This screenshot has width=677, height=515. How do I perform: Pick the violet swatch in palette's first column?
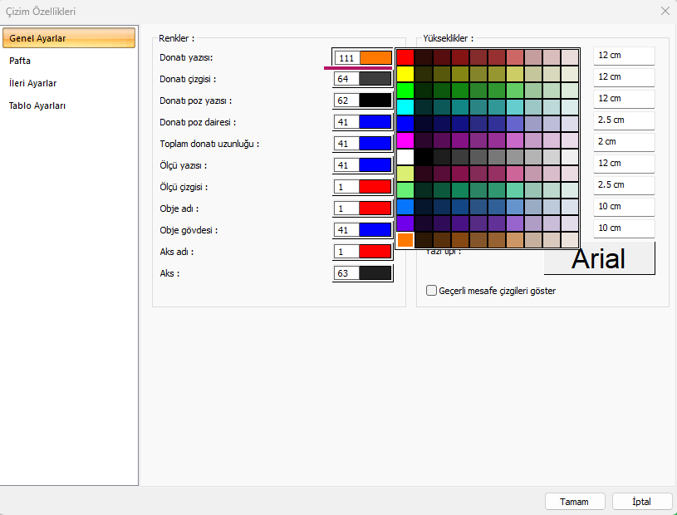pos(405,223)
